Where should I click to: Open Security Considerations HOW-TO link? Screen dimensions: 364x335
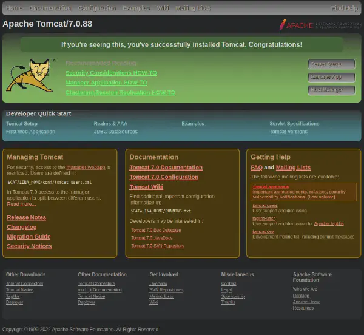point(111,73)
